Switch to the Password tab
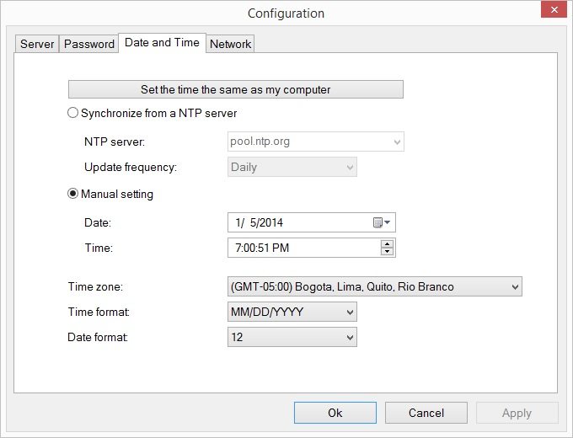 (88, 44)
